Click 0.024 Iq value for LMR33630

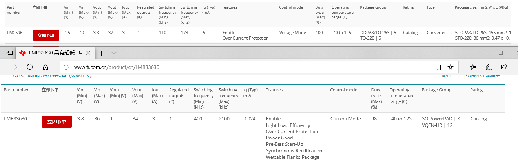pos(249,119)
